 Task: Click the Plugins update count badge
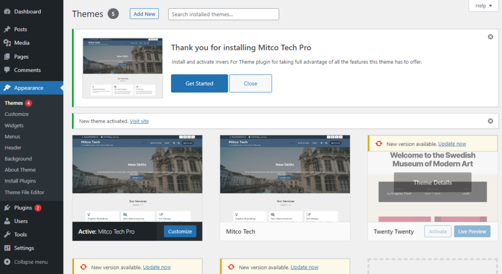[x=38, y=208]
